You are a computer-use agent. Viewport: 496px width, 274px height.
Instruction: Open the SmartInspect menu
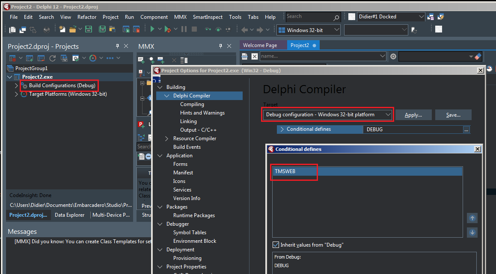(208, 17)
